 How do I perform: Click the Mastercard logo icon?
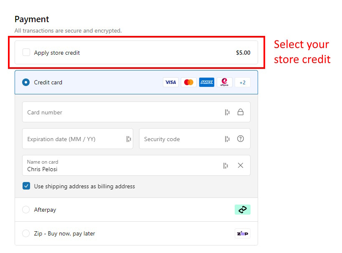coord(189,82)
